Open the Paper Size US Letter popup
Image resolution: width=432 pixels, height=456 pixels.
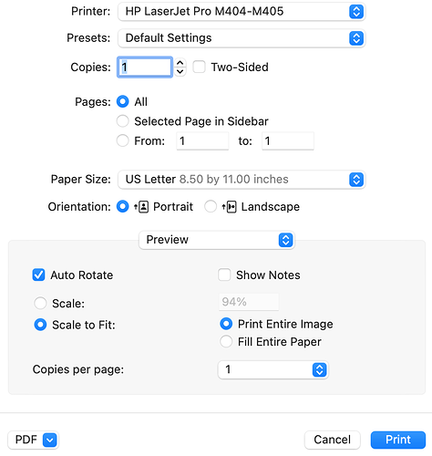242,180
